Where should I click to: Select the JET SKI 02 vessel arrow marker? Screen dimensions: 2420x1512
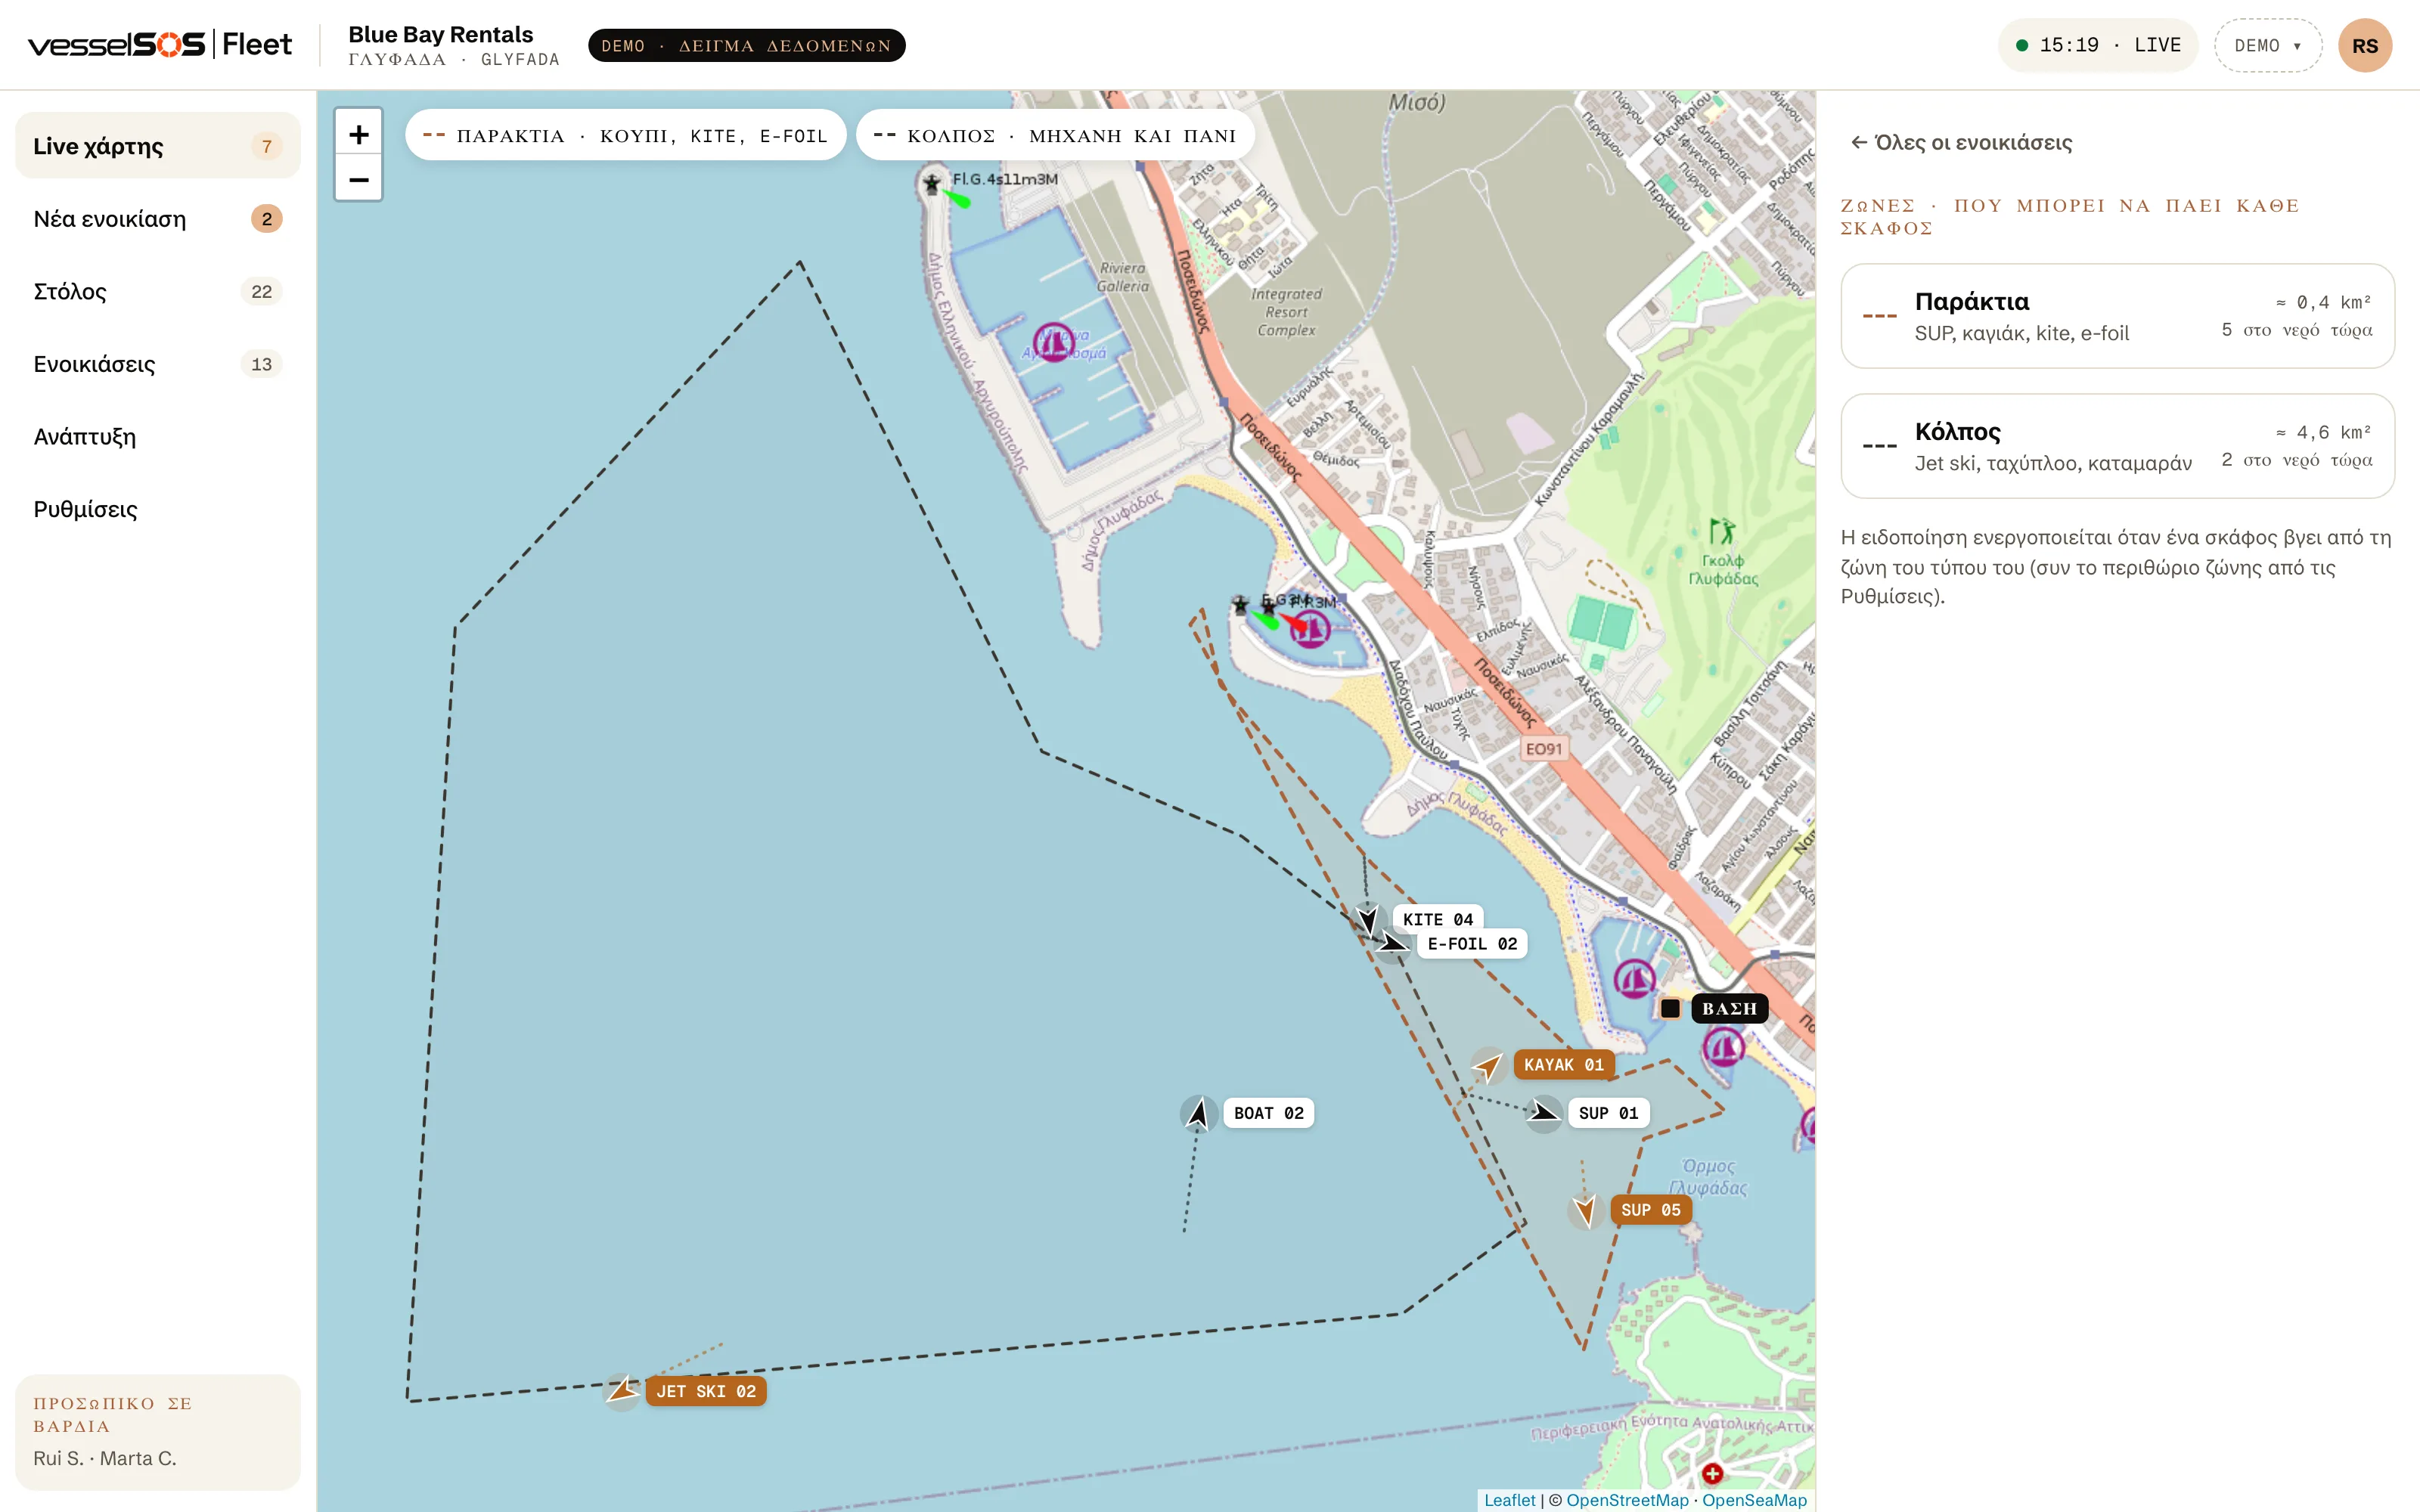(622, 1390)
